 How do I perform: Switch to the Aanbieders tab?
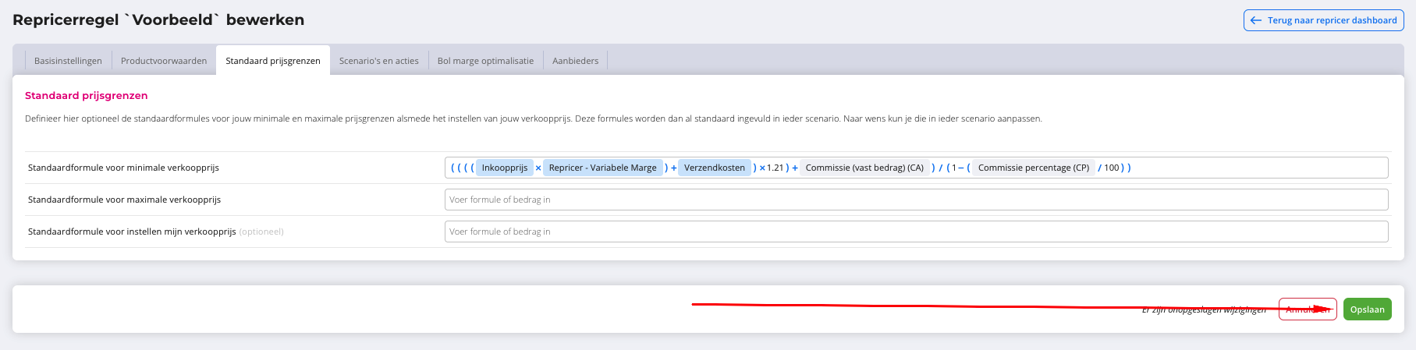pyautogui.click(x=575, y=61)
